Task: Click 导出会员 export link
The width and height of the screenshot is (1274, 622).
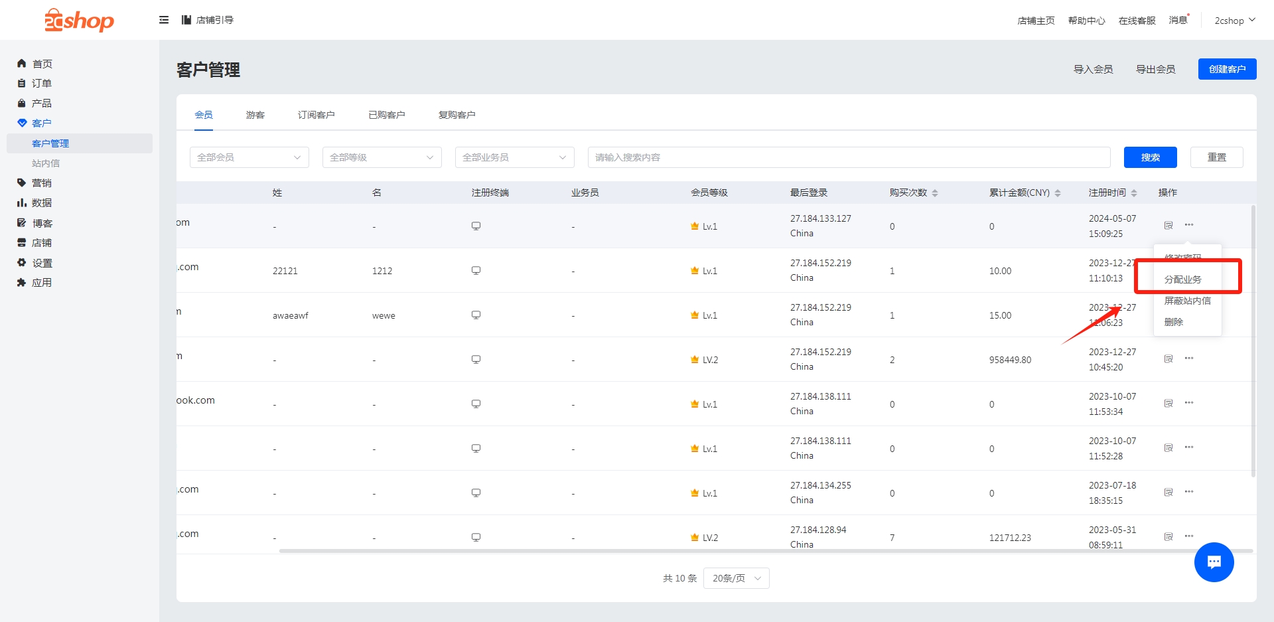Action: (1156, 69)
